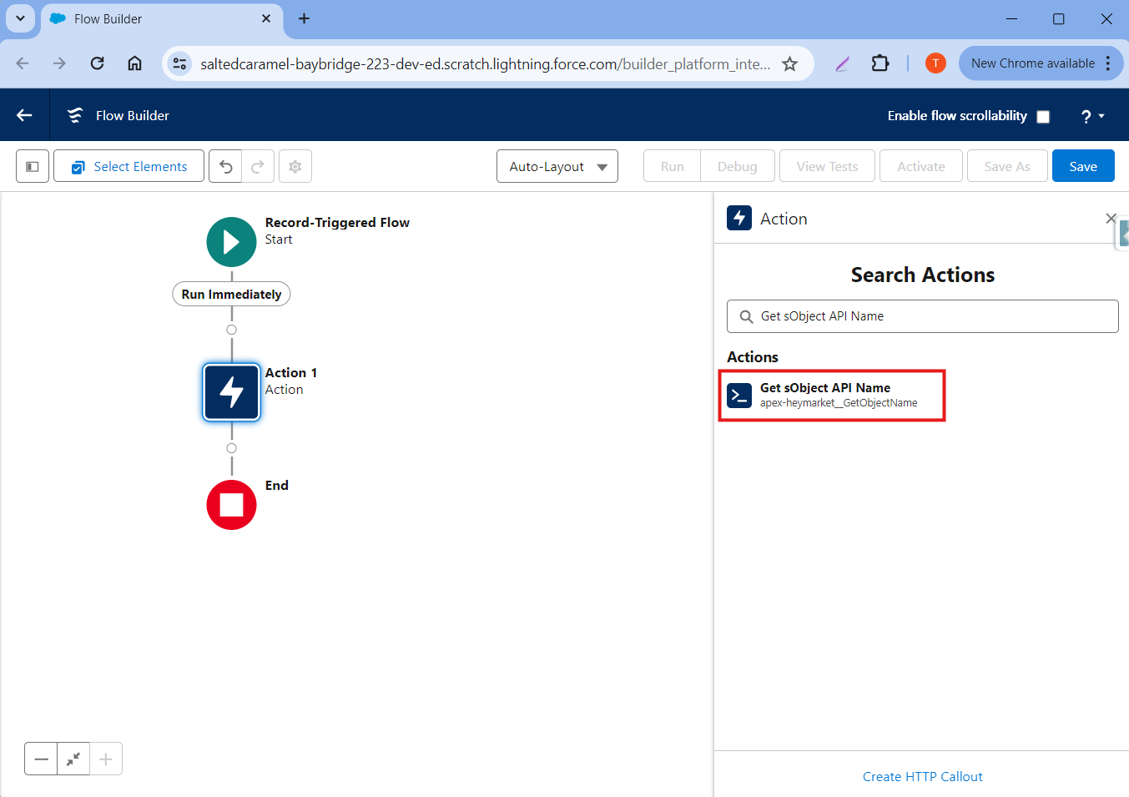
Task: Click the Run Immediately path label
Action: (231, 294)
